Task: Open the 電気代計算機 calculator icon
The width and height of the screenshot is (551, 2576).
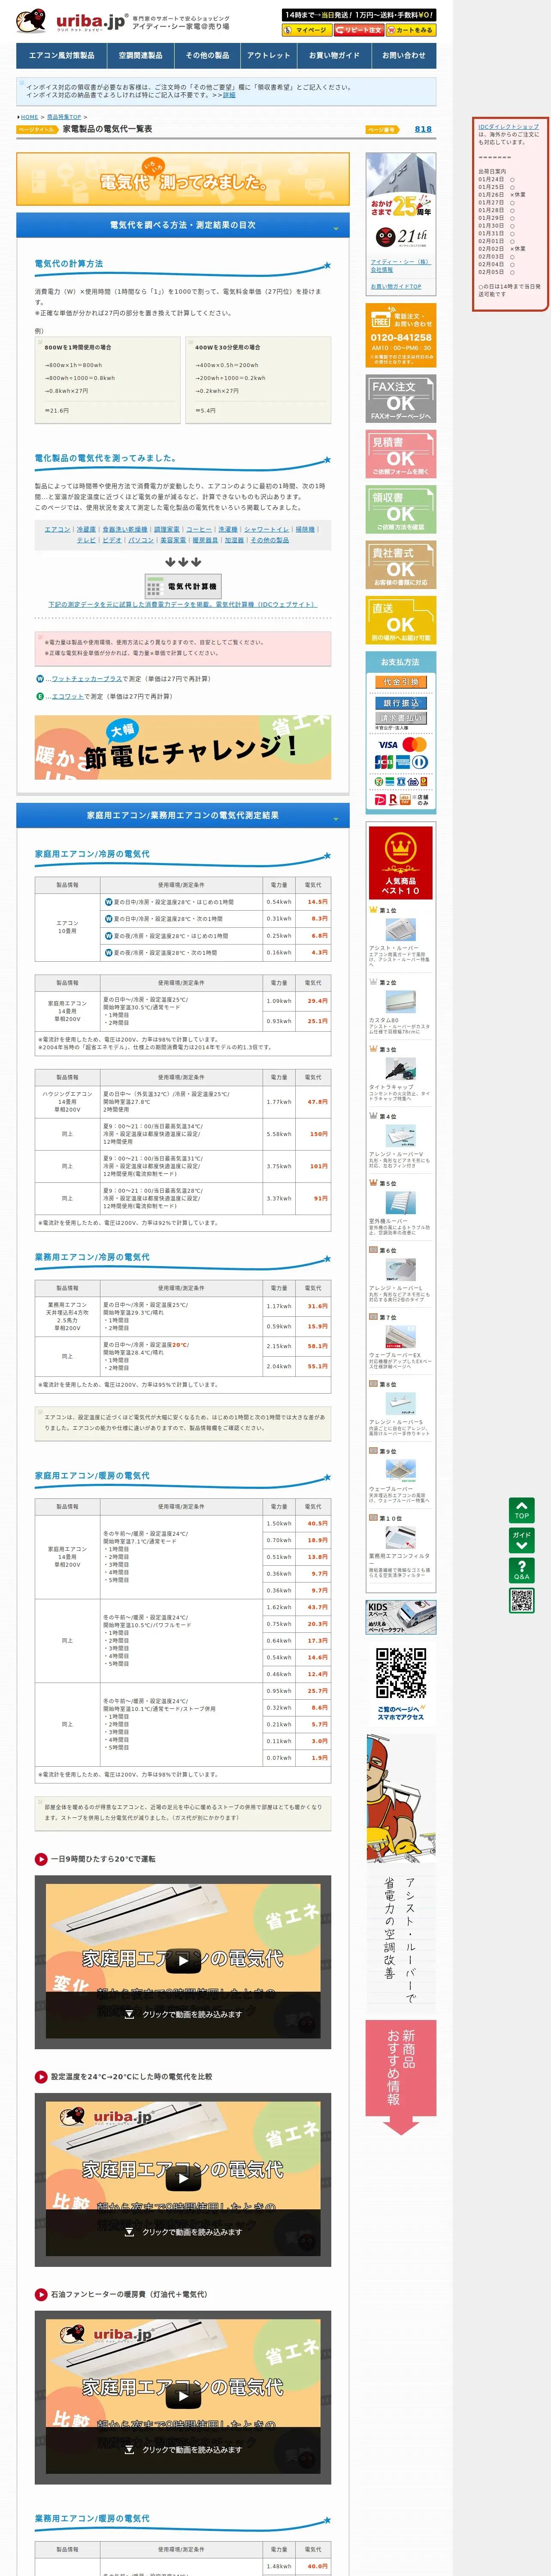Action: (182, 586)
